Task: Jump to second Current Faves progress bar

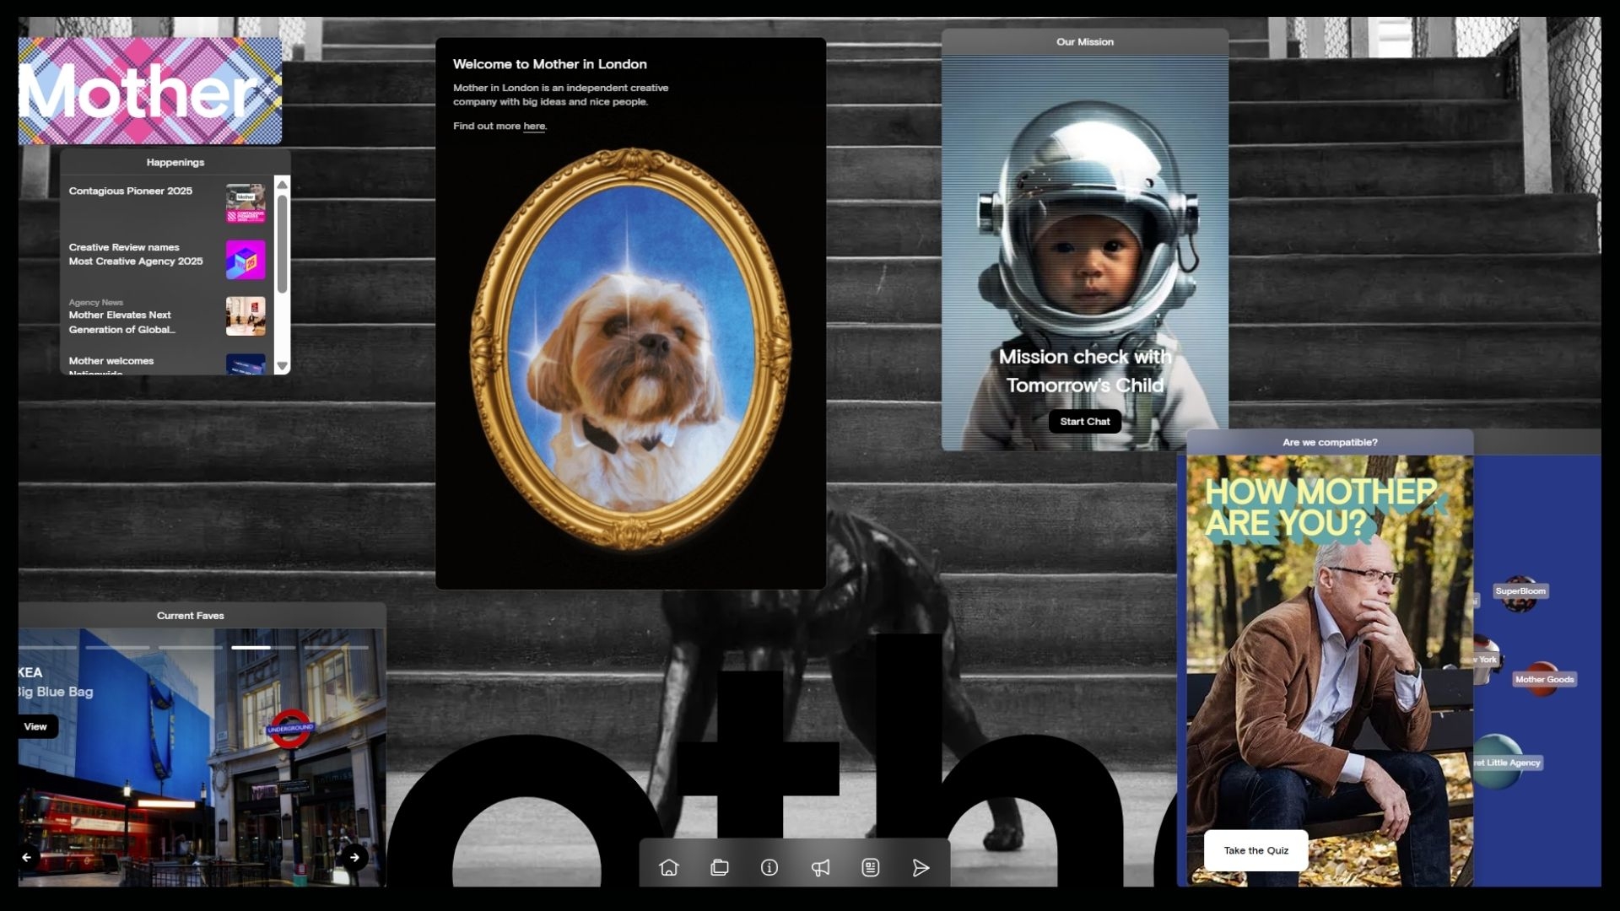Action: pos(117,648)
